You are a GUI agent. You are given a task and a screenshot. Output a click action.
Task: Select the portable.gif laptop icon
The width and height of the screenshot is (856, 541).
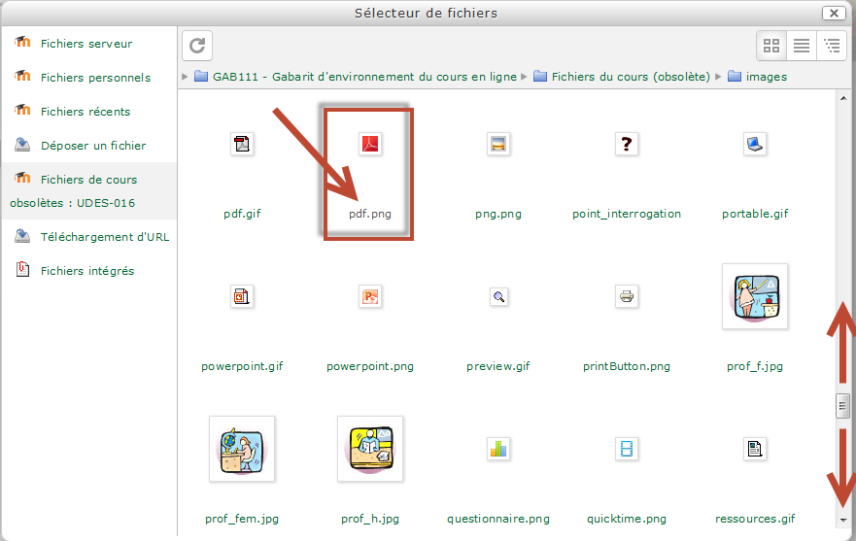pos(755,145)
